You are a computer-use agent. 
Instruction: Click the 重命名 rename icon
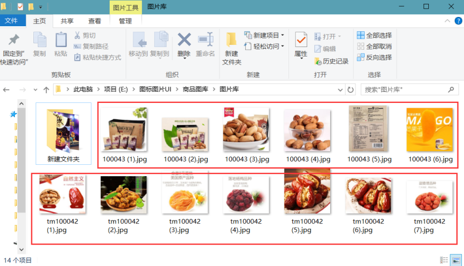205,40
